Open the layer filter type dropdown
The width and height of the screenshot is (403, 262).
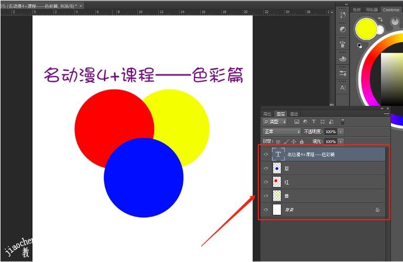click(275, 122)
